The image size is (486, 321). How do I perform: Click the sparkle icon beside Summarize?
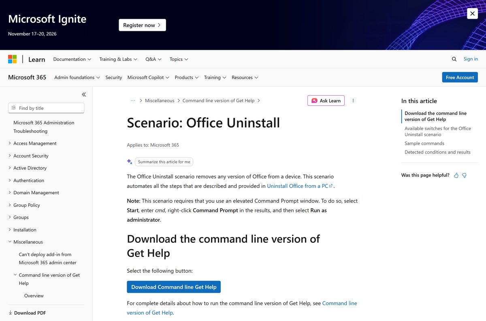pyautogui.click(x=130, y=161)
